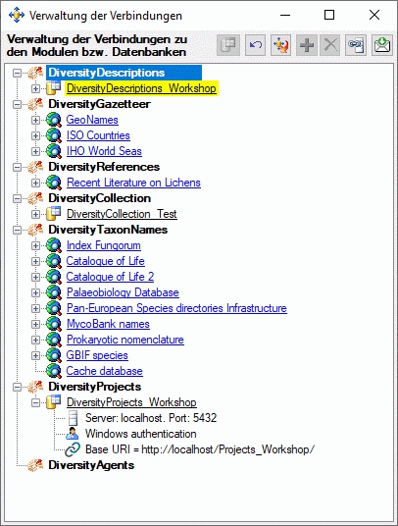Select the DiversityCollection_Test database
Viewport: 398px width, 526px height.
(x=122, y=214)
